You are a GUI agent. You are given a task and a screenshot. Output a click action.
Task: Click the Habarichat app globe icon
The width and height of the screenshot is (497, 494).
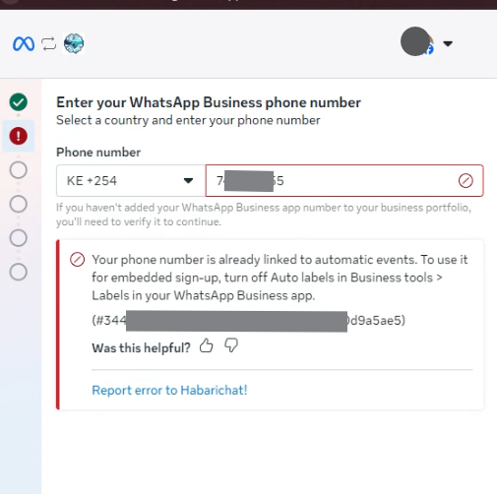click(74, 43)
